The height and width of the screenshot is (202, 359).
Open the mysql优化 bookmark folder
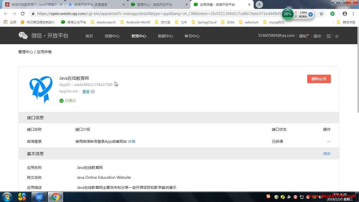point(274,22)
